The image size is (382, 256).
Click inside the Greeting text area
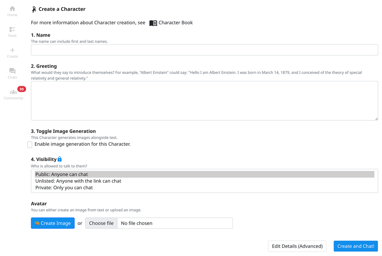click(x=204, y=101)
